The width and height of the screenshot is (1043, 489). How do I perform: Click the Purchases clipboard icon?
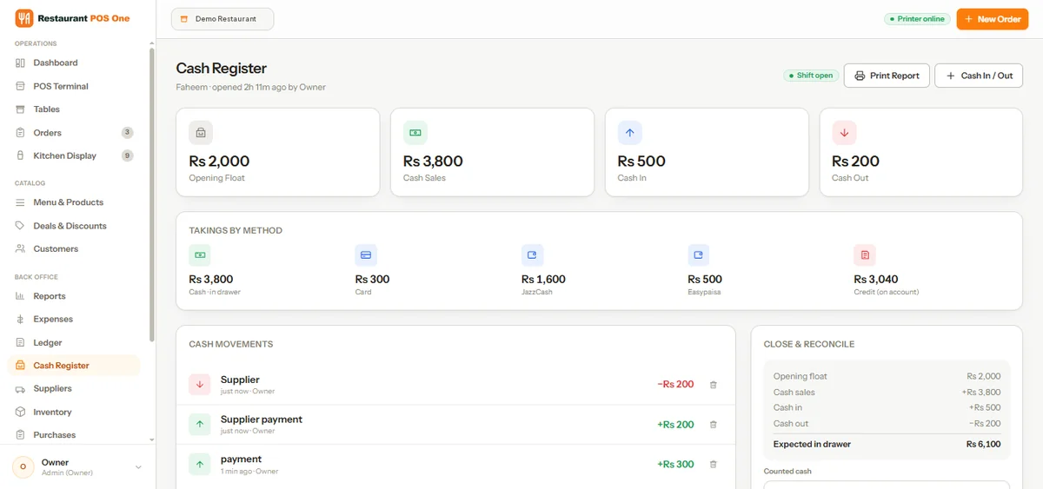pyautogui.click(x=21, y=435)
